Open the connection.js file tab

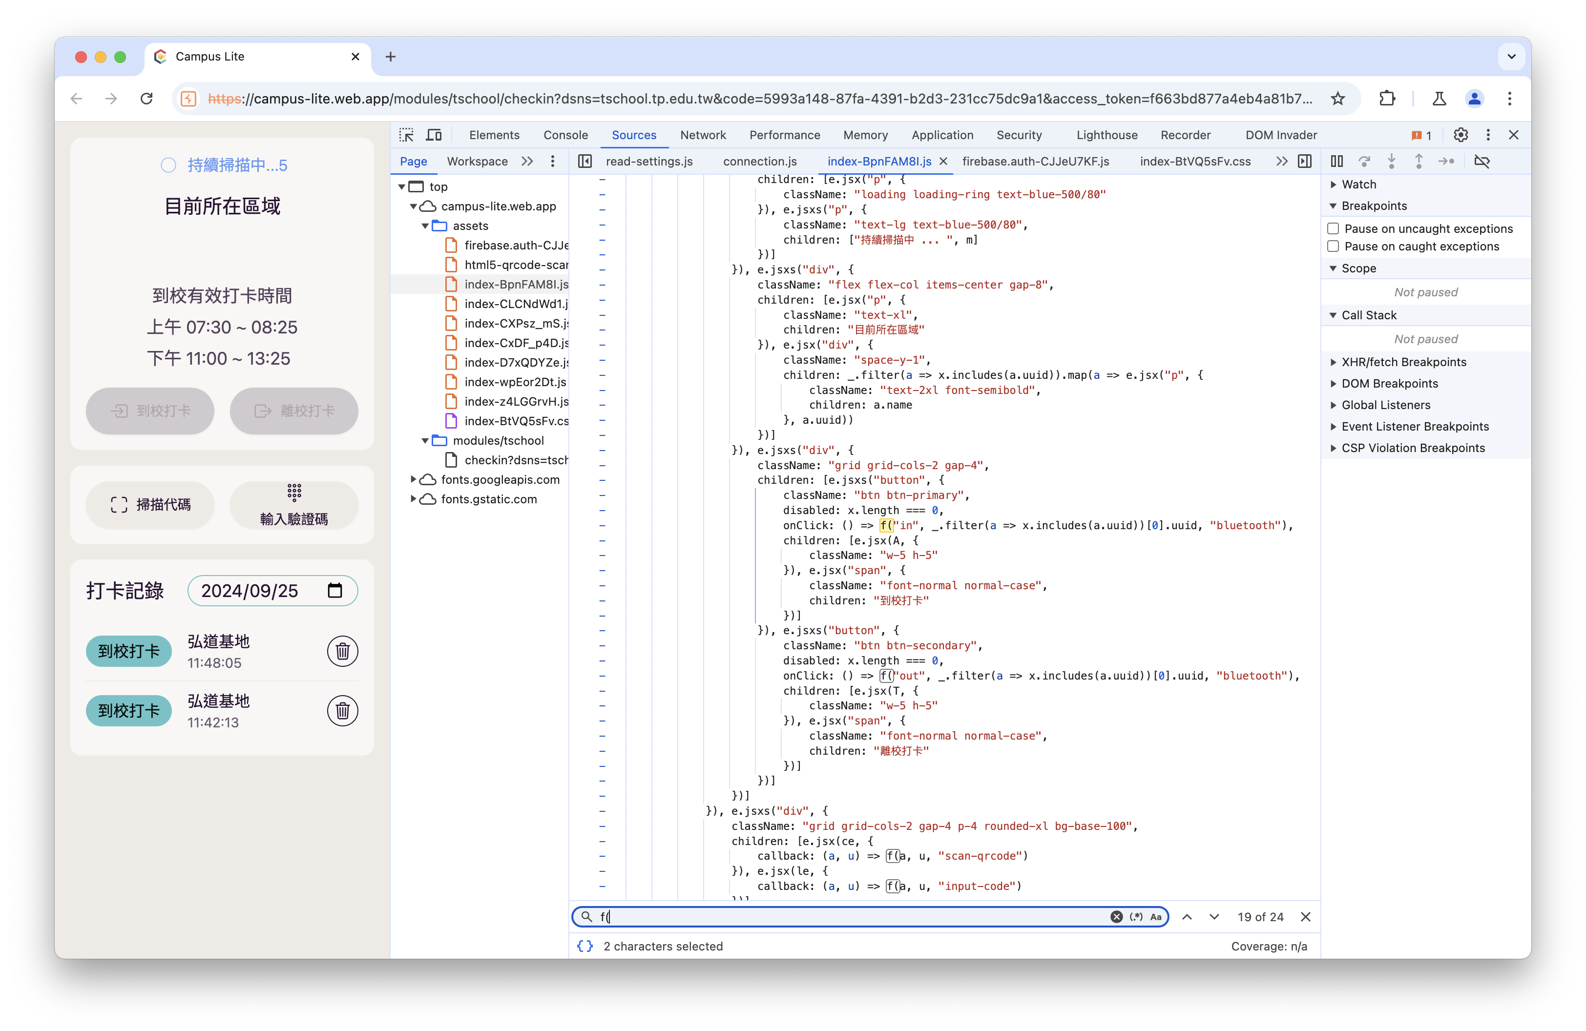click(760, 161)
